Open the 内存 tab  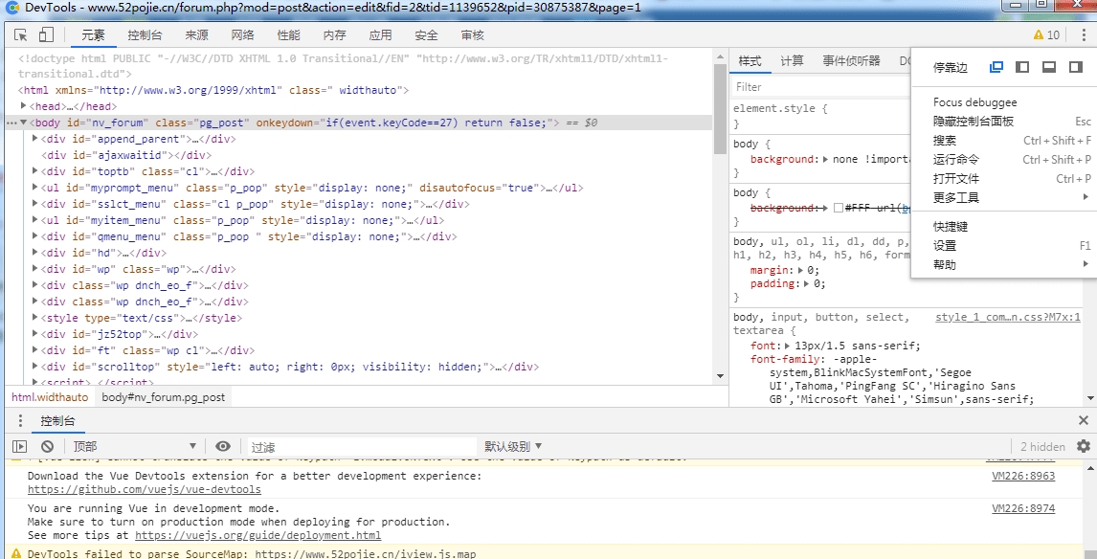point(334,35)
